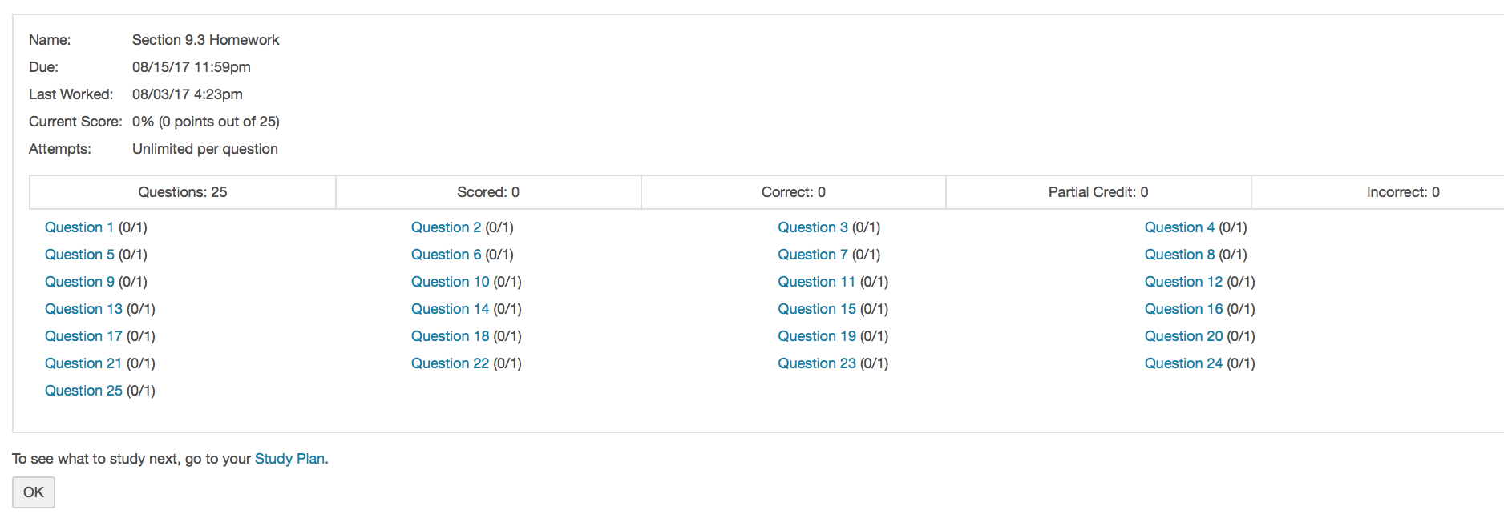This screenshot has height=522, width=1504.
Task: Select Question 13
Action: click(83, 309)
